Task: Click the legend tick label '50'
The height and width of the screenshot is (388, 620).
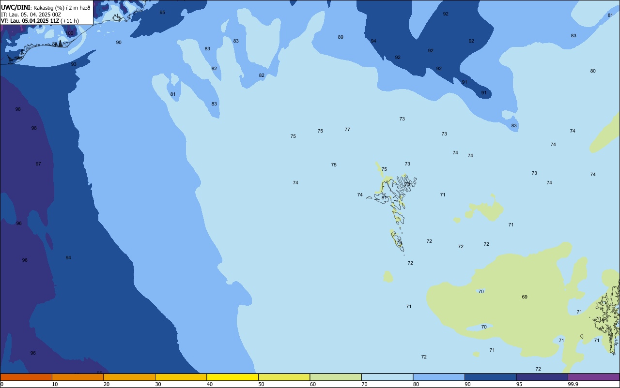Action: (x=261, y=384)
